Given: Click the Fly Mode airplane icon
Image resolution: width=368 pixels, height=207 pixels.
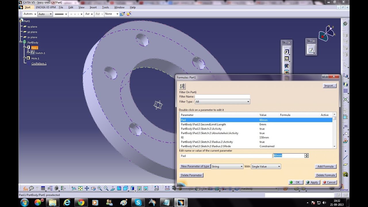Looking at the screenshot, I should click(x=74, y=188).
